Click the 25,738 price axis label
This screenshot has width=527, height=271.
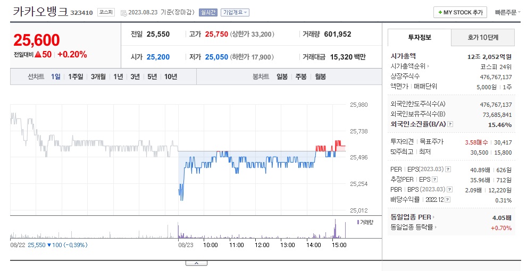358,131
